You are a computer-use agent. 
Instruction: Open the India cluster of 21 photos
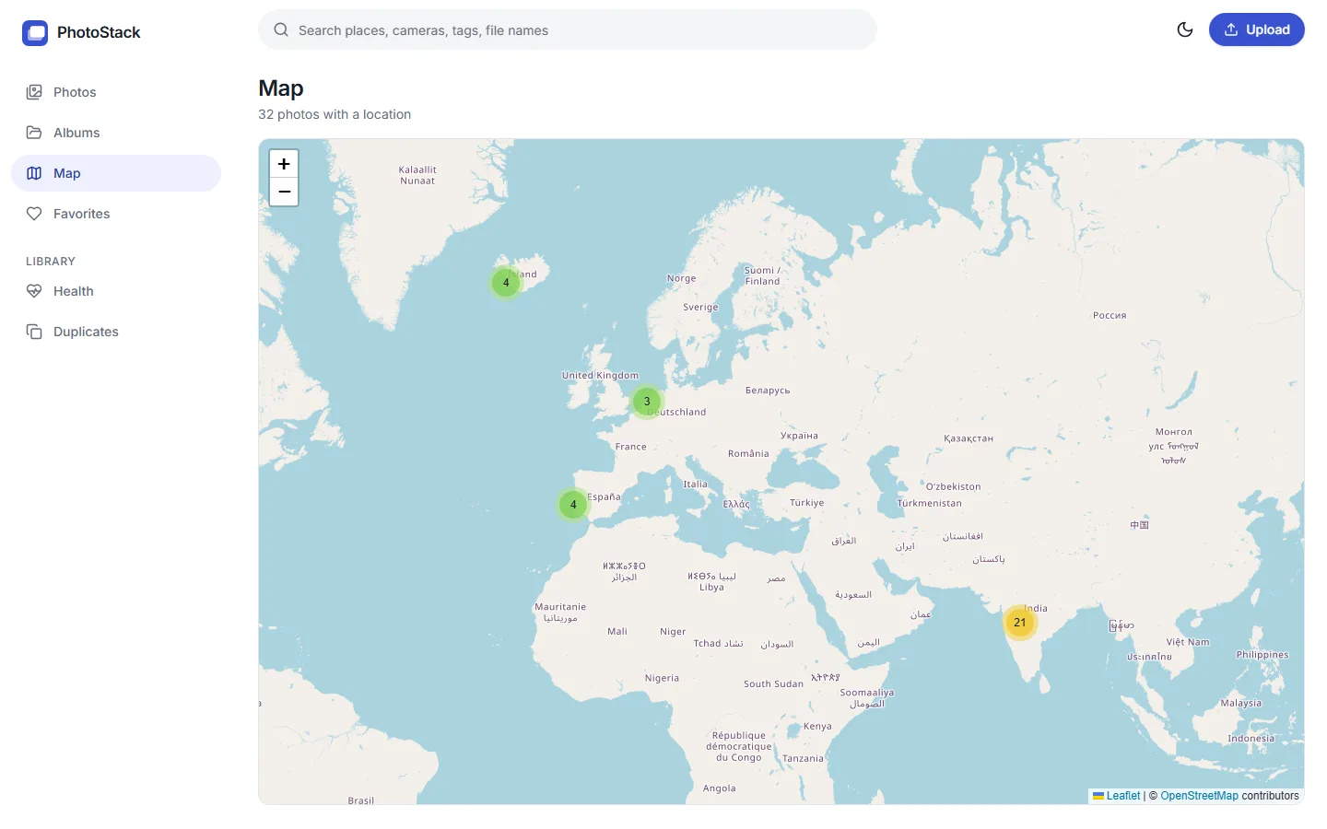1020,623
